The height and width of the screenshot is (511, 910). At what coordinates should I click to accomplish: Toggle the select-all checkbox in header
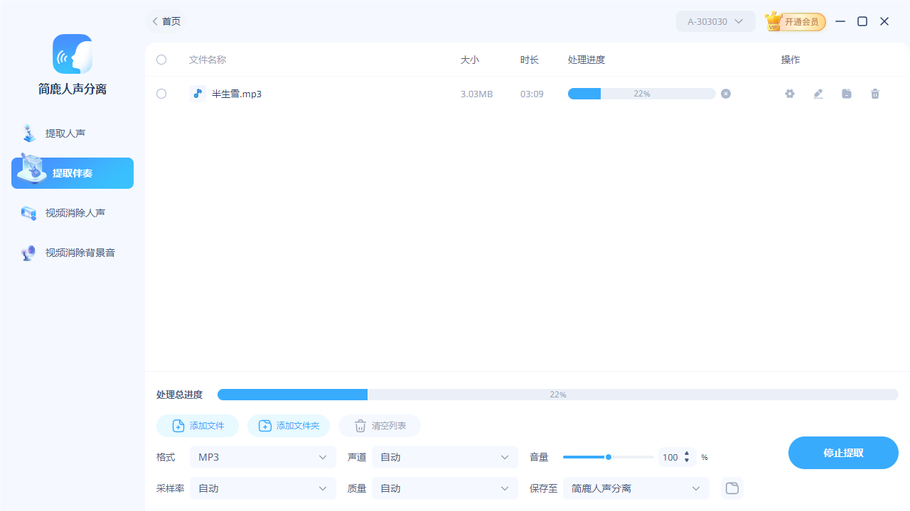click(161, 60)
